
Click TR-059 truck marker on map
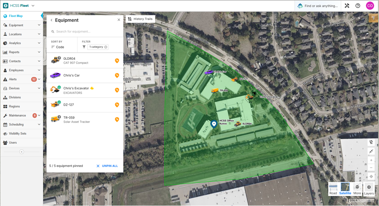[x=215, y=91]
